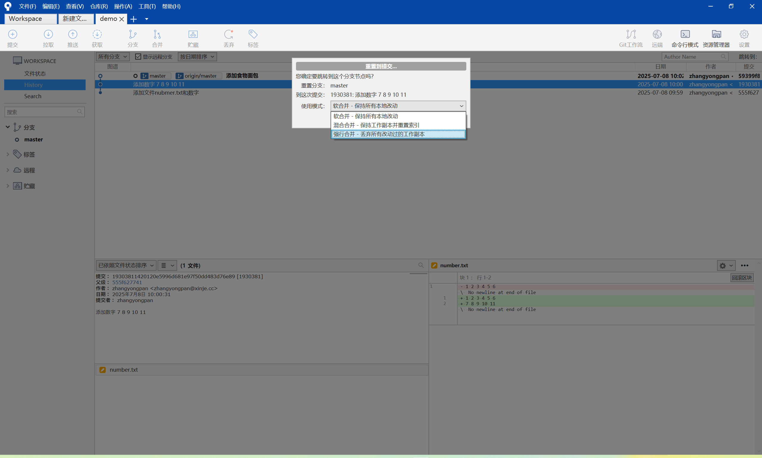Image resolution: width=762 pixels, height=458 pixels.
Task: Expand the 标签 tree section
Action: tap(8, 154)
